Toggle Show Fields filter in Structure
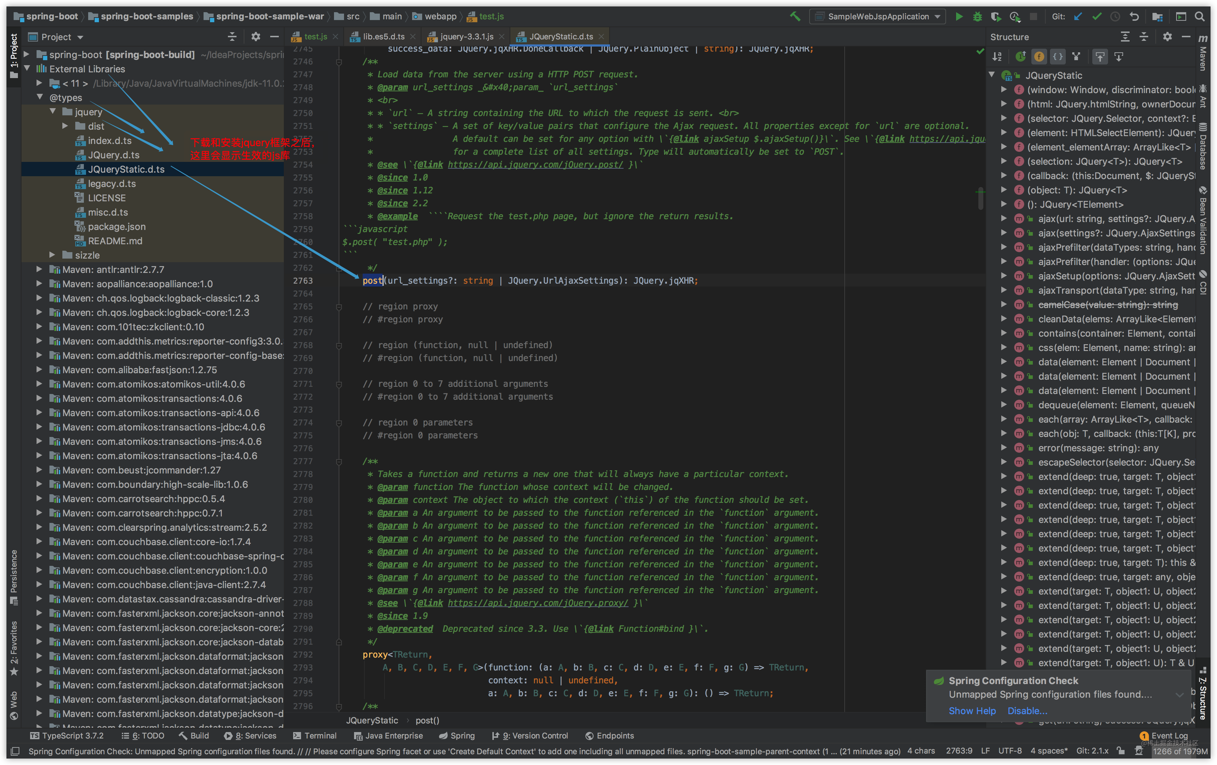This screenshot has height=765, width=1217. click(1039, 57)
